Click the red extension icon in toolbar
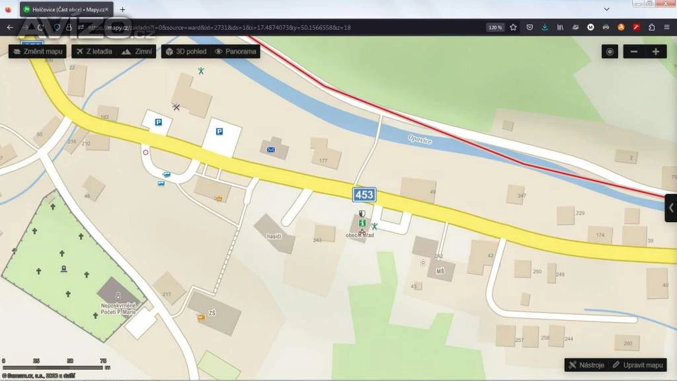 [x=637, y=27]
